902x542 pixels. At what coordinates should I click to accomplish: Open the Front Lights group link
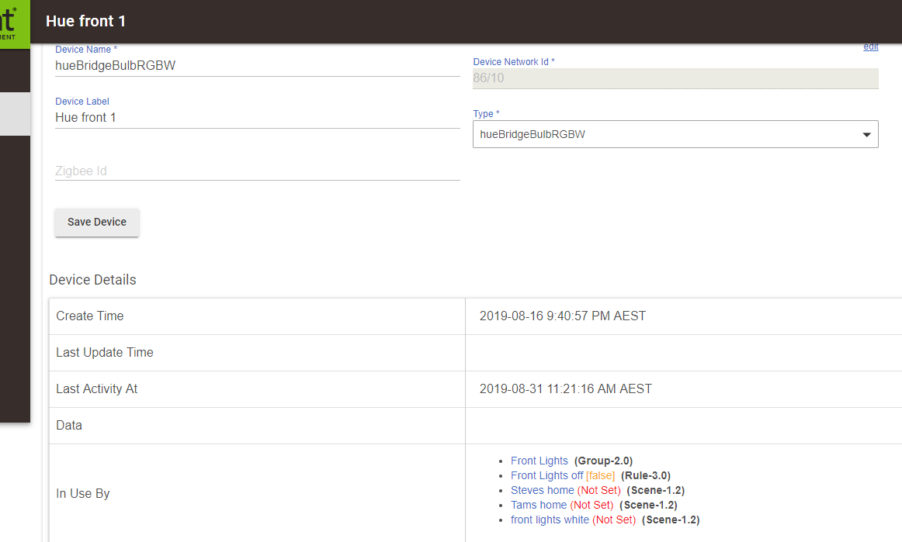click(539, 461)
